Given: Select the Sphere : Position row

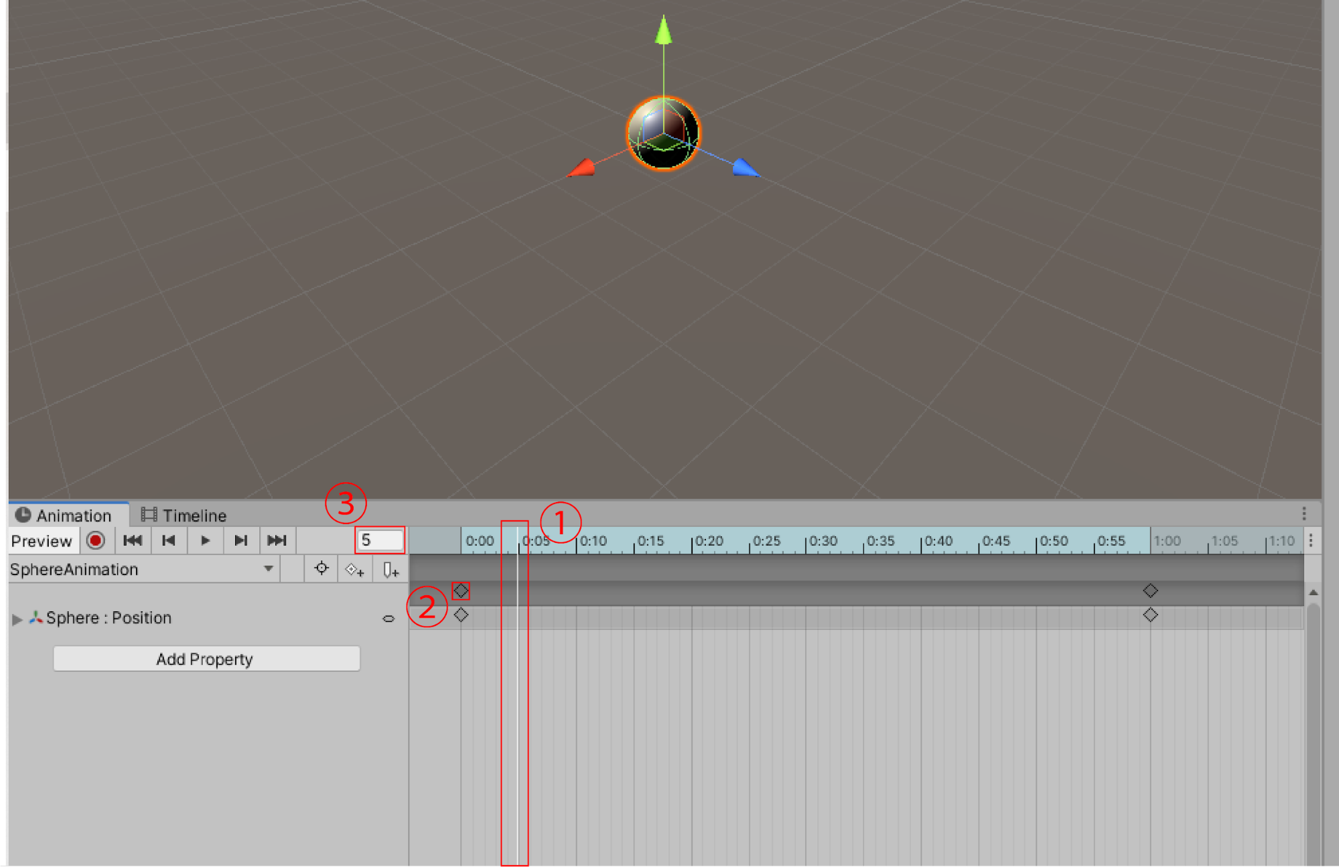Looking at the screenshot, I should [x=208, y=618].
